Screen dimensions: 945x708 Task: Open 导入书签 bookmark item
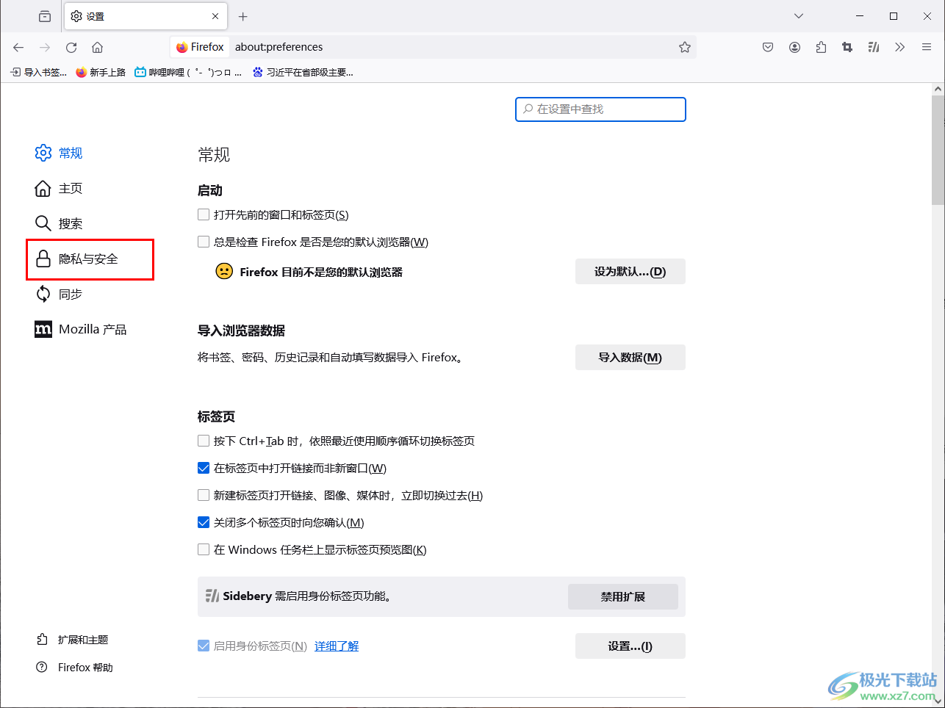tap(38, 72)
